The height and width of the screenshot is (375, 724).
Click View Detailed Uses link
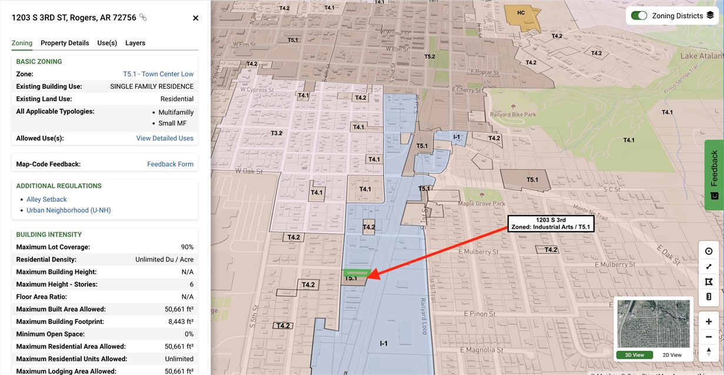point(165,138)
